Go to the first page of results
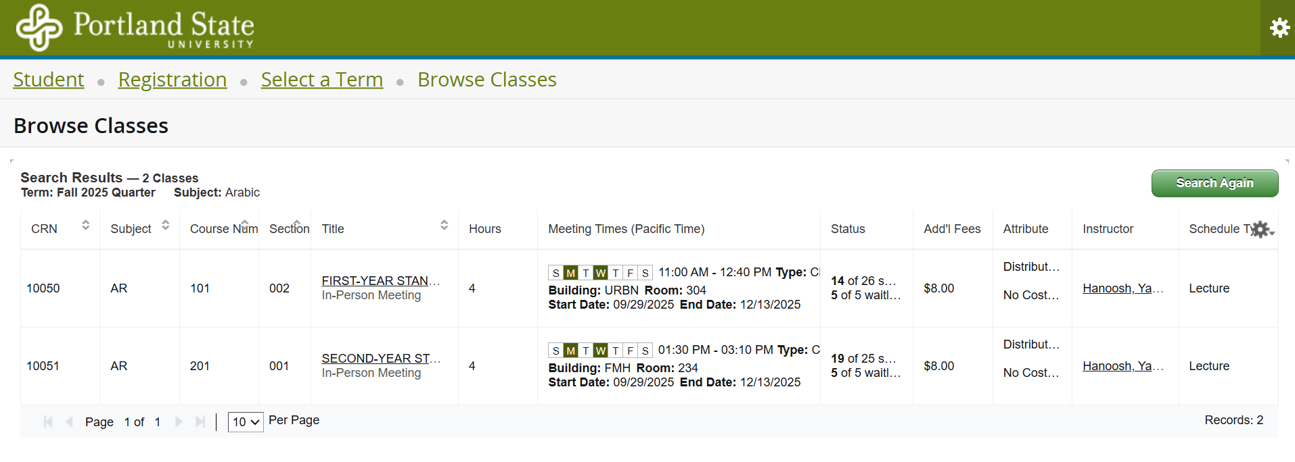 [48, 422]
